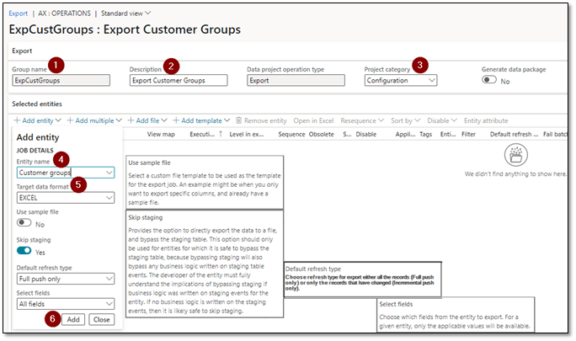Open the Add multiple menu

[94, 121]
